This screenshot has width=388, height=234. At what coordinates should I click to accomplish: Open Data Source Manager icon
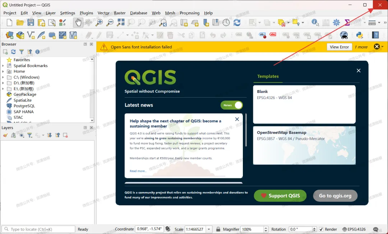point(9,35)
